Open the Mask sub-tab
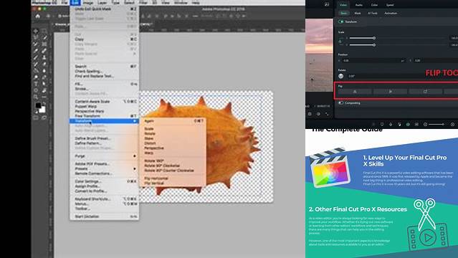 click(x=358, y=13)
